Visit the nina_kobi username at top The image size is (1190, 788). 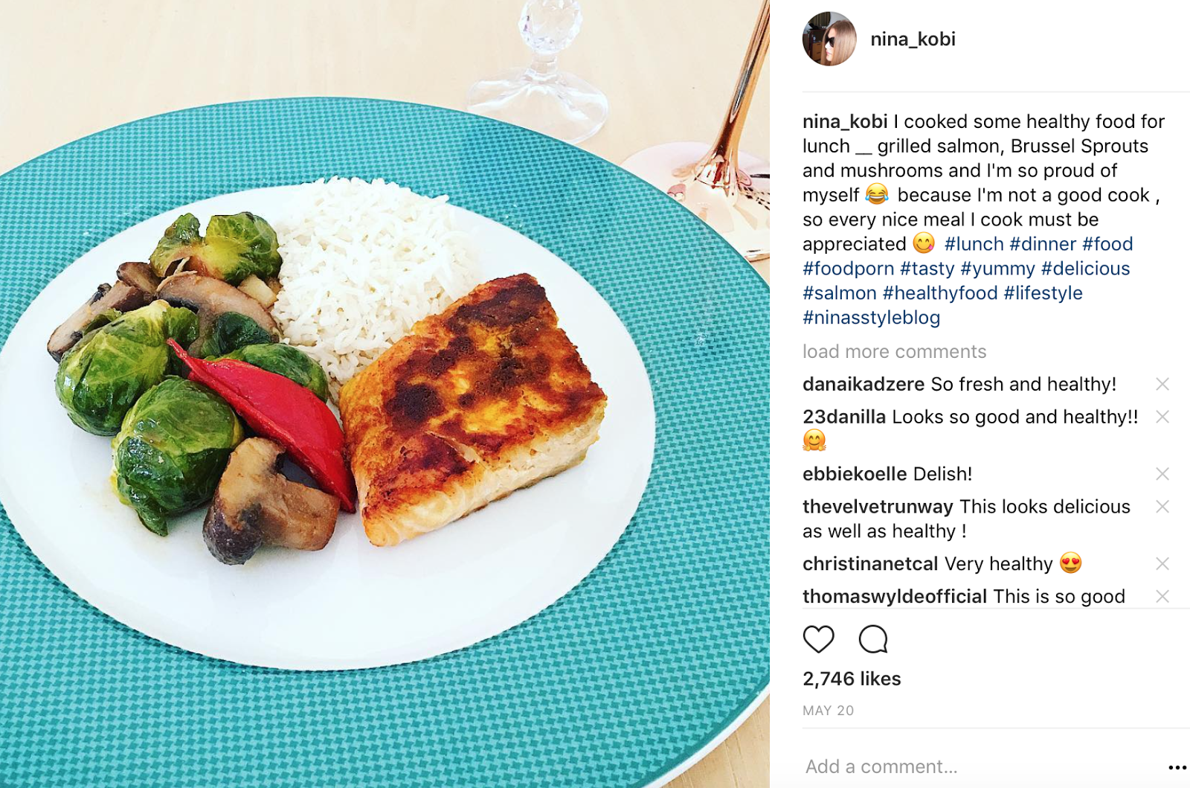coord(913,39)
